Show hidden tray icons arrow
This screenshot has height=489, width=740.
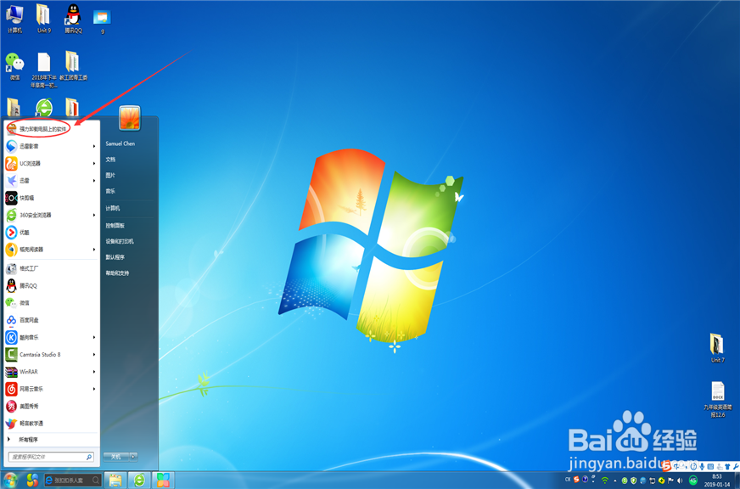[614, 481]
